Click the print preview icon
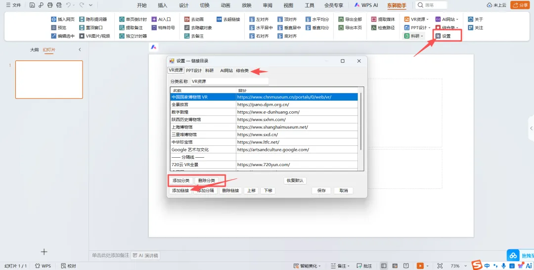Image resolution: width=534 pixels, height=270 pixels. (x=59, y=5)
